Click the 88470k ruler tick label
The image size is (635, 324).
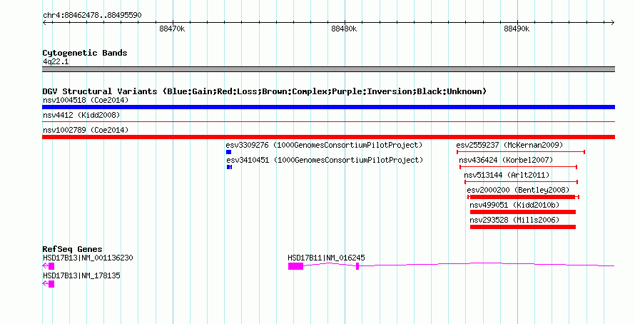pyautogui.click(x=172, y=29)
